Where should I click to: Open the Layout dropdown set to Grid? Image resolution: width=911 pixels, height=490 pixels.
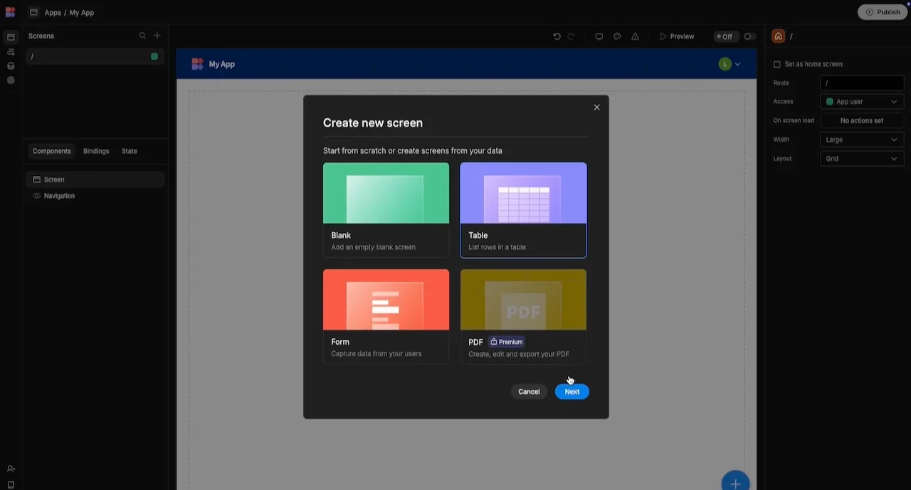pyautogui.click(x=862, y=159)
